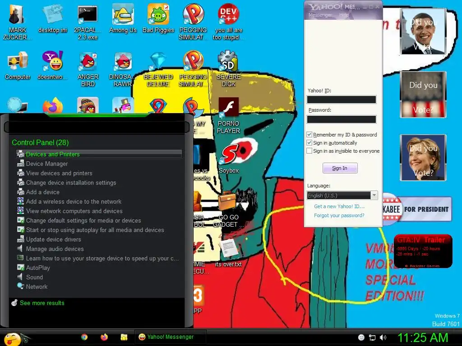Open the SEVERE DICK gear icon

[228, 69]
